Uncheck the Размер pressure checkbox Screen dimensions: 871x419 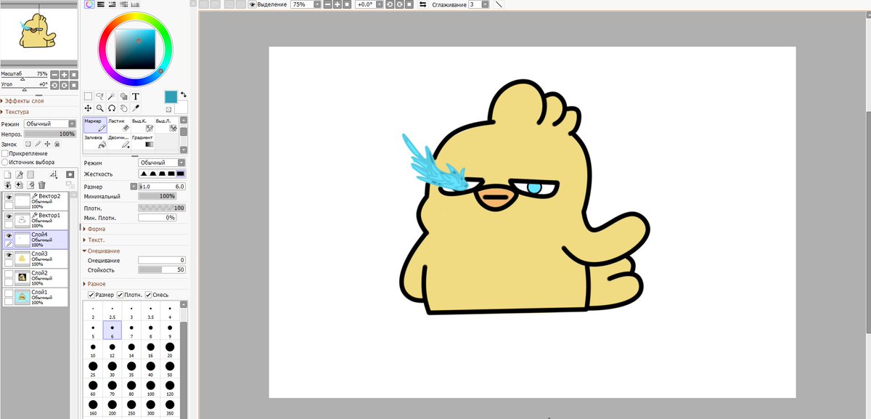(x=91, y=295)
